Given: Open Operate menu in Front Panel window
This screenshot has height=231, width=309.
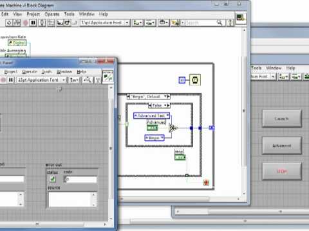Looking at the screenshot, I should (30, 72).
